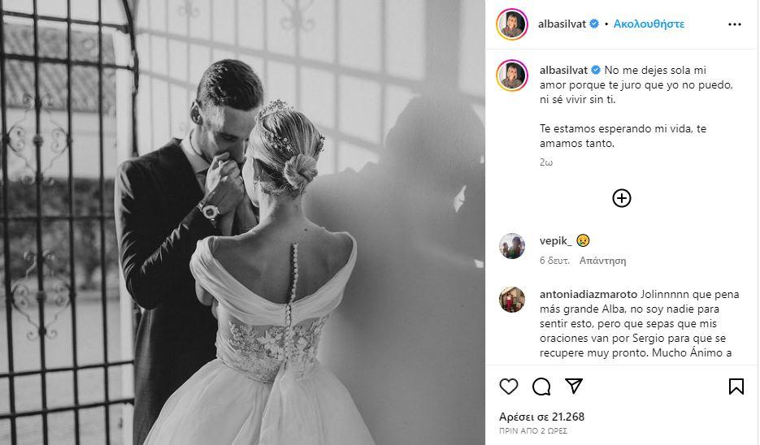
Task: Open the three-dot more options menu
Action: point(735,24)
